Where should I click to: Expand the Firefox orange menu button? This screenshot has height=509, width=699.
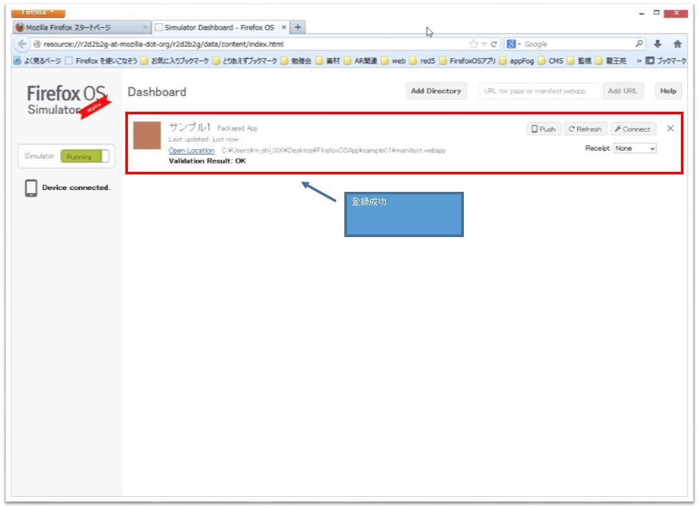(x=38, y=13)
